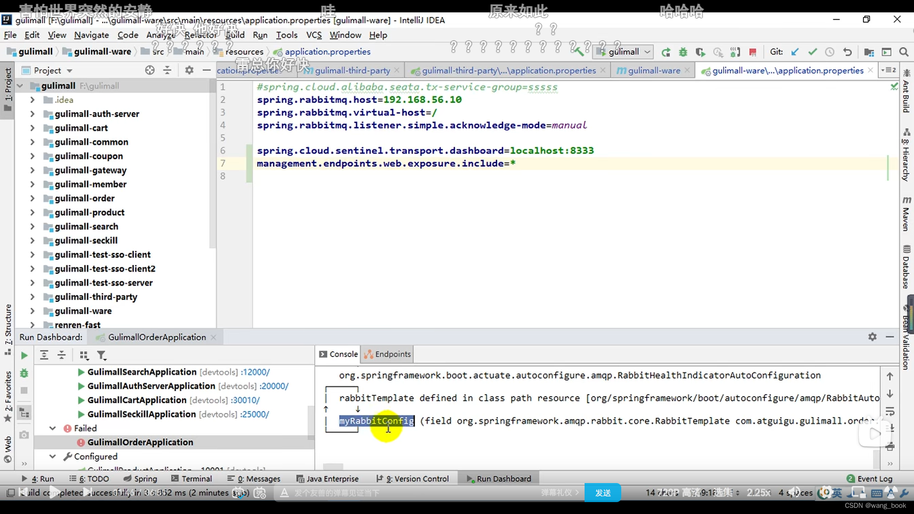Click project structure icon in top toolbar
The width and height of the screenshot is (914, 514).
click(x=869, y=52)
